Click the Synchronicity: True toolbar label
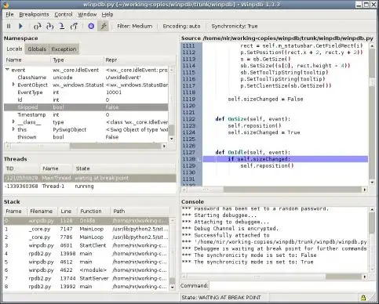Screen dimensions: 379x304 [x=235, y=26]
